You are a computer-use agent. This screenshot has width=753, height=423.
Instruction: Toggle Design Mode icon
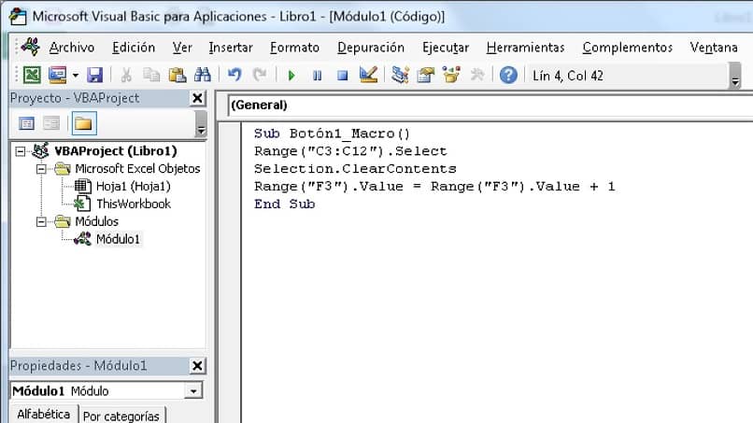(368, 75)
